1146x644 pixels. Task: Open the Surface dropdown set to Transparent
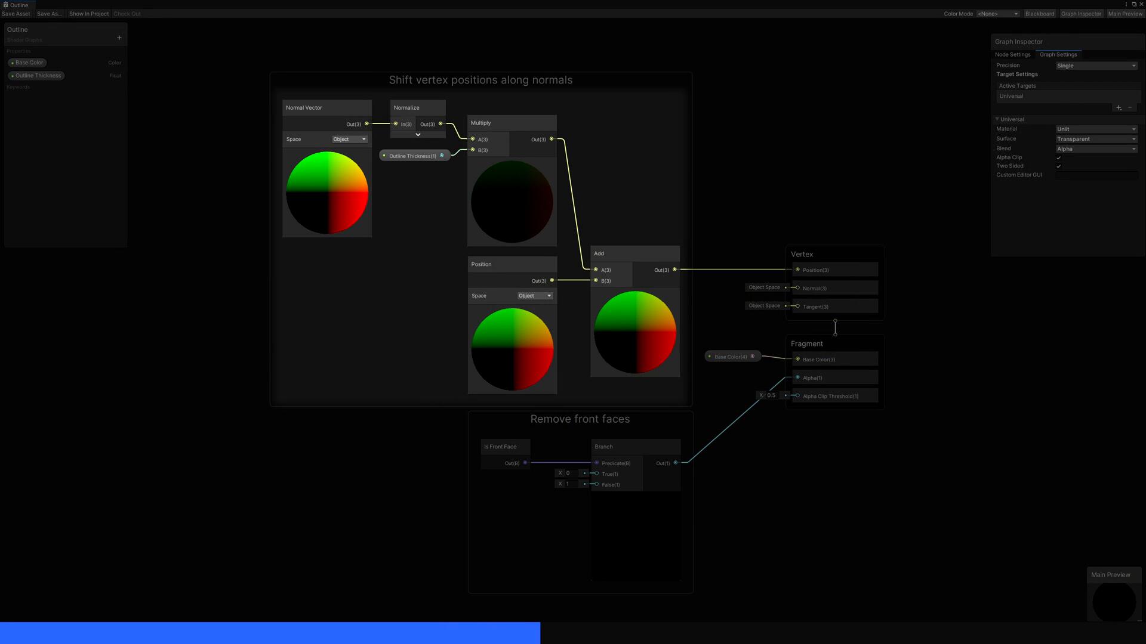[1096, 139]
